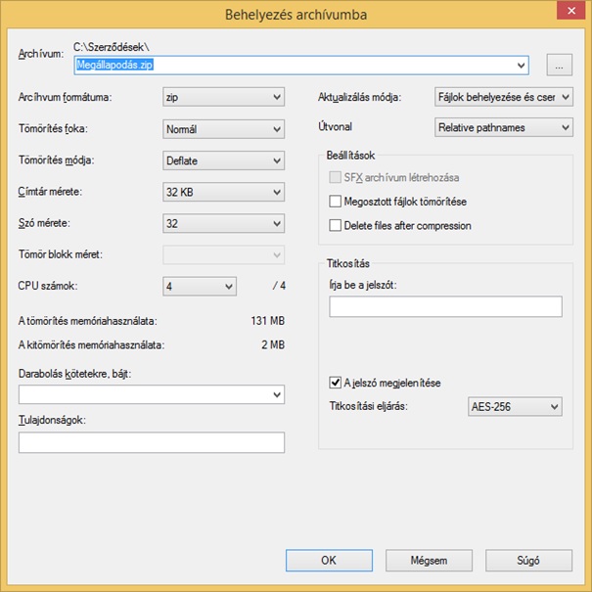Expand the Tömörítés foka dropdown
The width and height of the screenshot is (592, 592).
coord(223,129)
